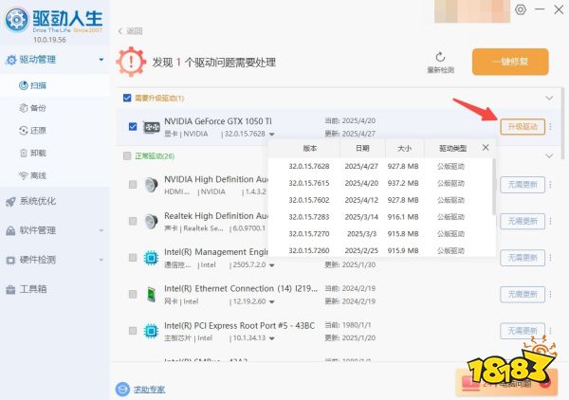
Task: Toggle the 需要升级驱动(1) group checkbox
Action: [127, 98]
